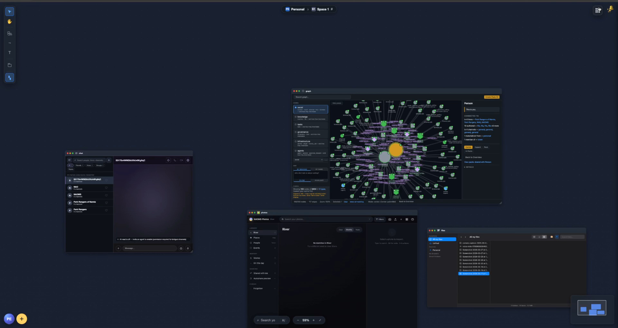618x328 pixels.
Task: Open the Personal workspace breadcrumb
Action: tap(295, 9)
